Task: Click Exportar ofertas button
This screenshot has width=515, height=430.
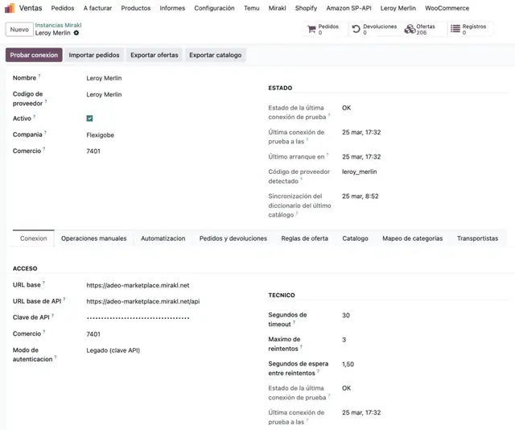Action: (x=154, y=55)
